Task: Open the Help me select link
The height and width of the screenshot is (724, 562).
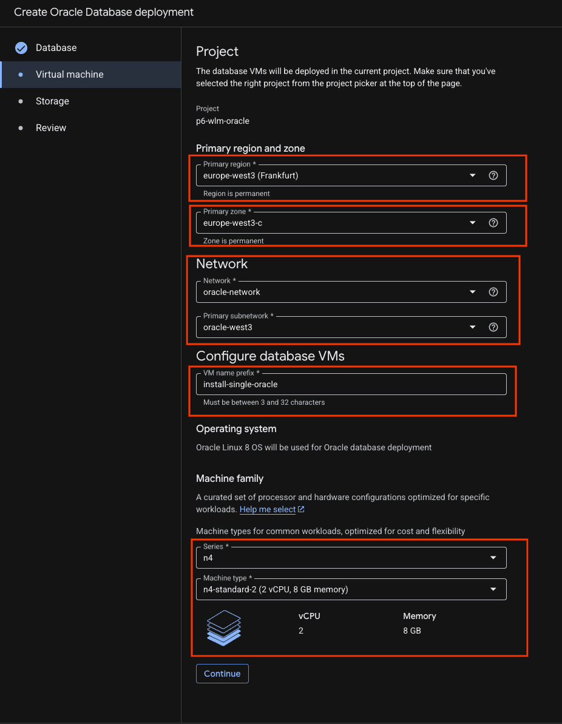Action: click(x=268, y=509)
